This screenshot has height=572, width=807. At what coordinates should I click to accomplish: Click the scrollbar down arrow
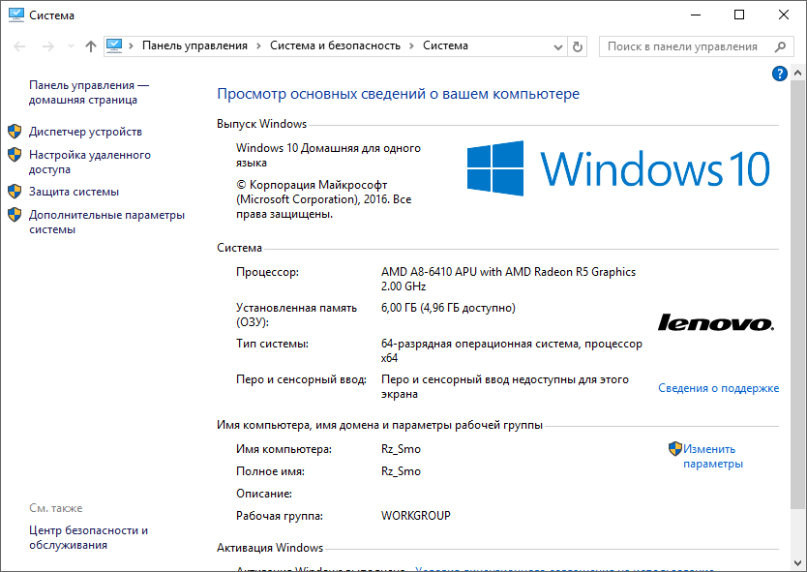point(797,562)
